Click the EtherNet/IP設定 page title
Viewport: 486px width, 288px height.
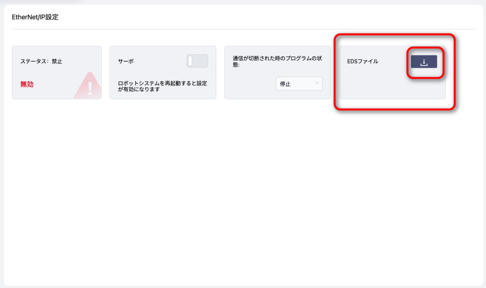pos(35,17)
